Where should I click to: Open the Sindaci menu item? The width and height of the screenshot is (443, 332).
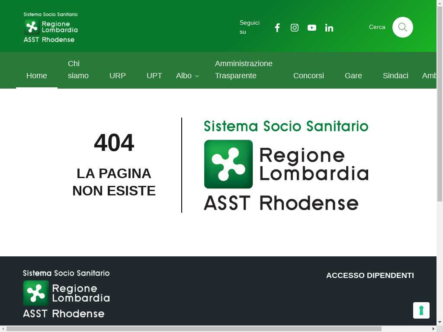click(x=395, y=76)
